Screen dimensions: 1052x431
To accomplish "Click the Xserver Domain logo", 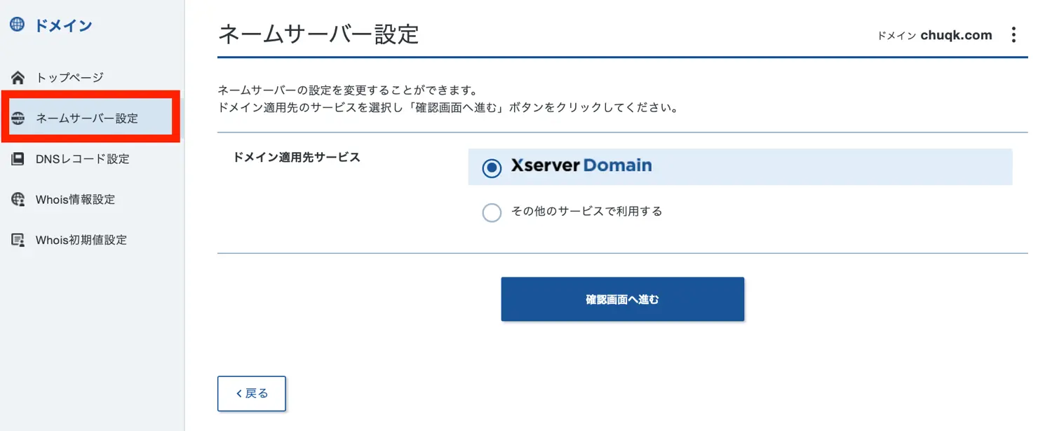I will click(x=581, y=166).
